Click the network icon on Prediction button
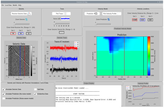The image size is (164, 108). (x=96, y=14)
